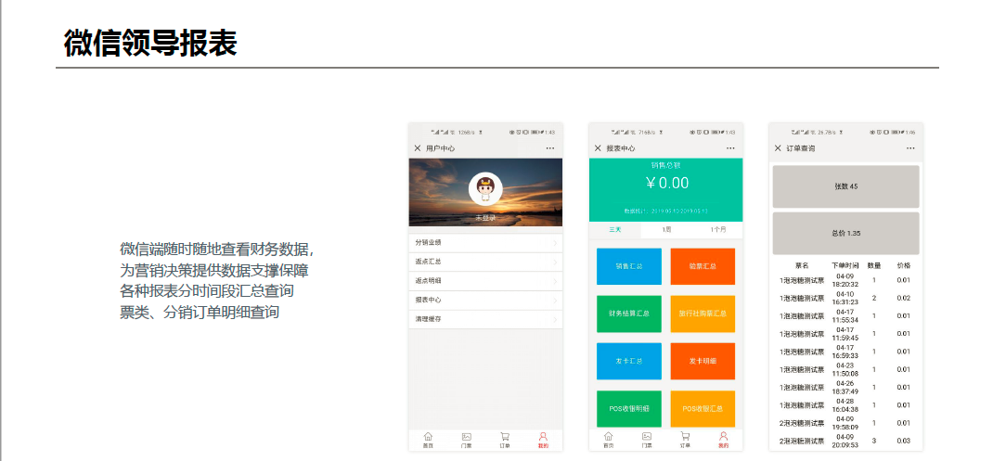Viewport: 993px width, 461px height.
Task: Click the X close icon beside 订单查询
Action: click(x=778, y=148)
